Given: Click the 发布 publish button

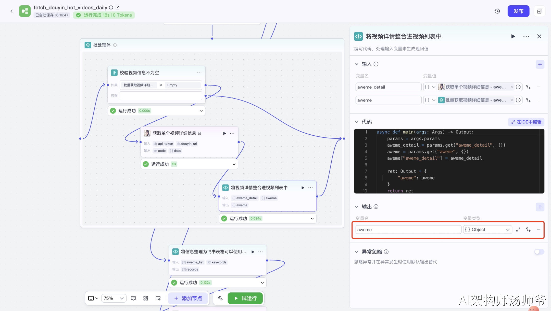Looking at the screenshot, I should pos(518,11).
